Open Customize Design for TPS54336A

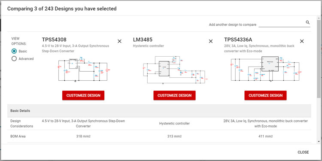[x=265, y=95]
